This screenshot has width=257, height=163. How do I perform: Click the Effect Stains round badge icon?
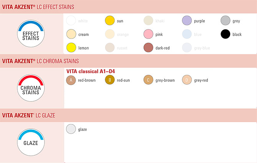(31, 34)
